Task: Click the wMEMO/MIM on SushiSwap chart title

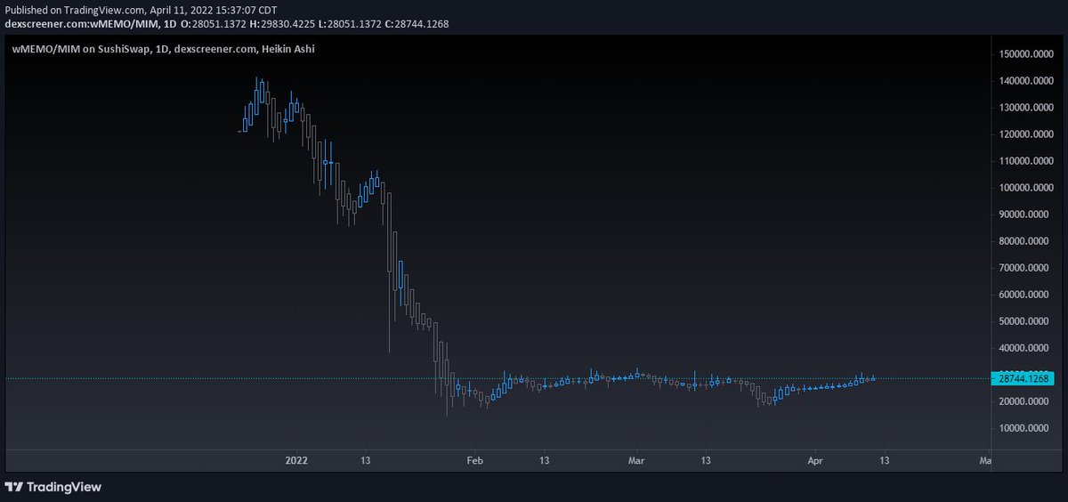Action: 163,49
